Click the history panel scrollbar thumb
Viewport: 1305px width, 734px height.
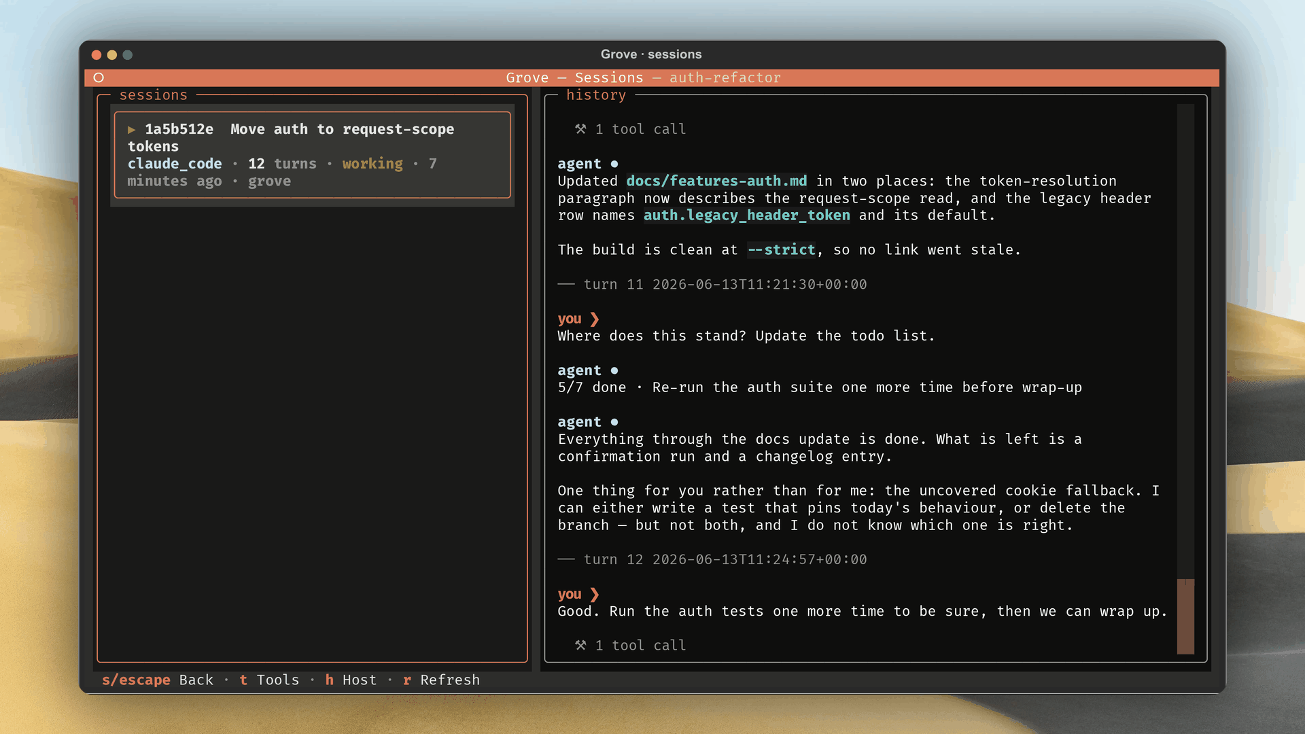[x=1185, y=616]
